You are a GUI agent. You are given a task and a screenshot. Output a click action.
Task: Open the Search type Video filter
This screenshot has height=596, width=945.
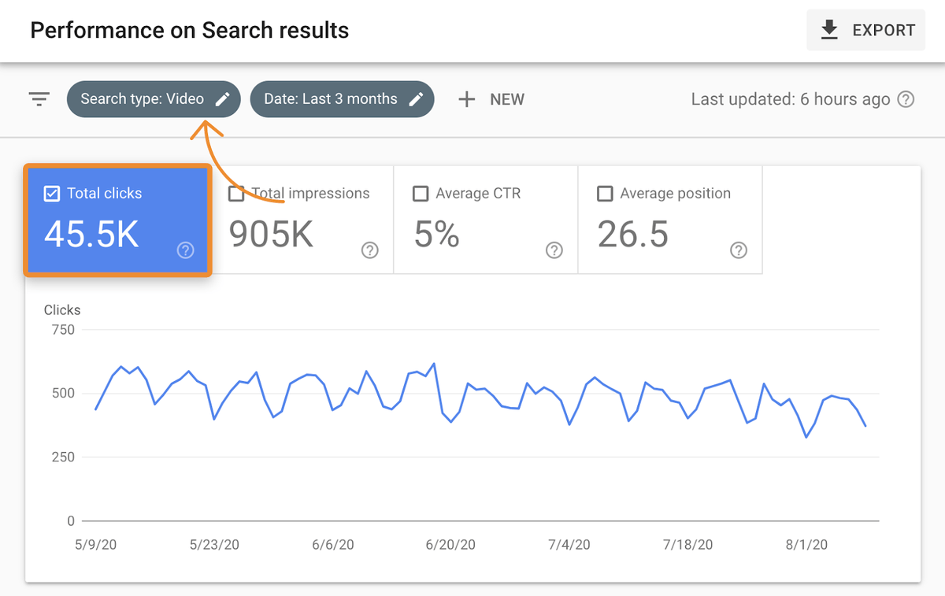click(153, 98)
